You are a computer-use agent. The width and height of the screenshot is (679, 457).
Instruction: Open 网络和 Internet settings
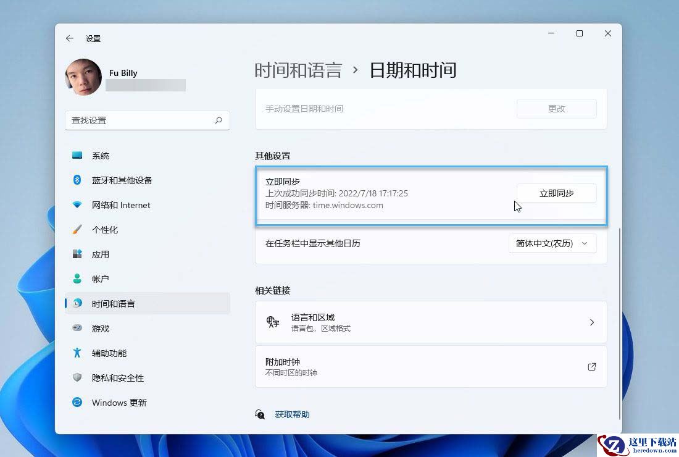click(148, 205)
